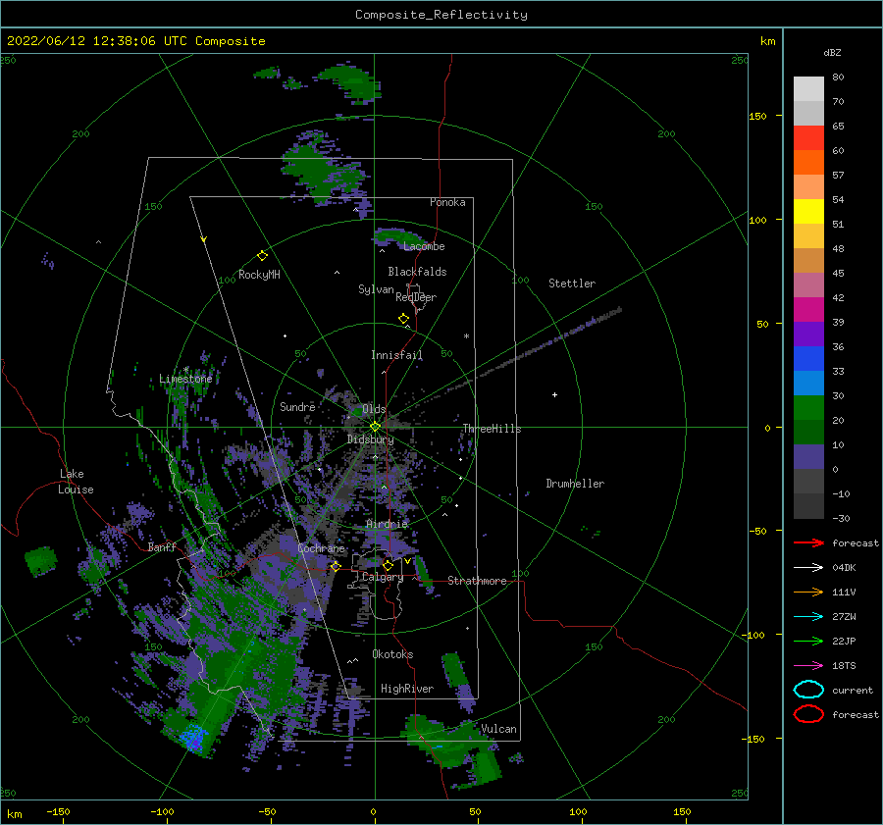Click the yellow diamond marker near RockyMH
Viewport: 883px width, 825px height.
[x=262, y=256]
